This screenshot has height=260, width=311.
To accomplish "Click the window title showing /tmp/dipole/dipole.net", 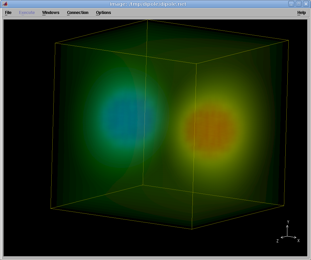I will click(x=148, y=4).
